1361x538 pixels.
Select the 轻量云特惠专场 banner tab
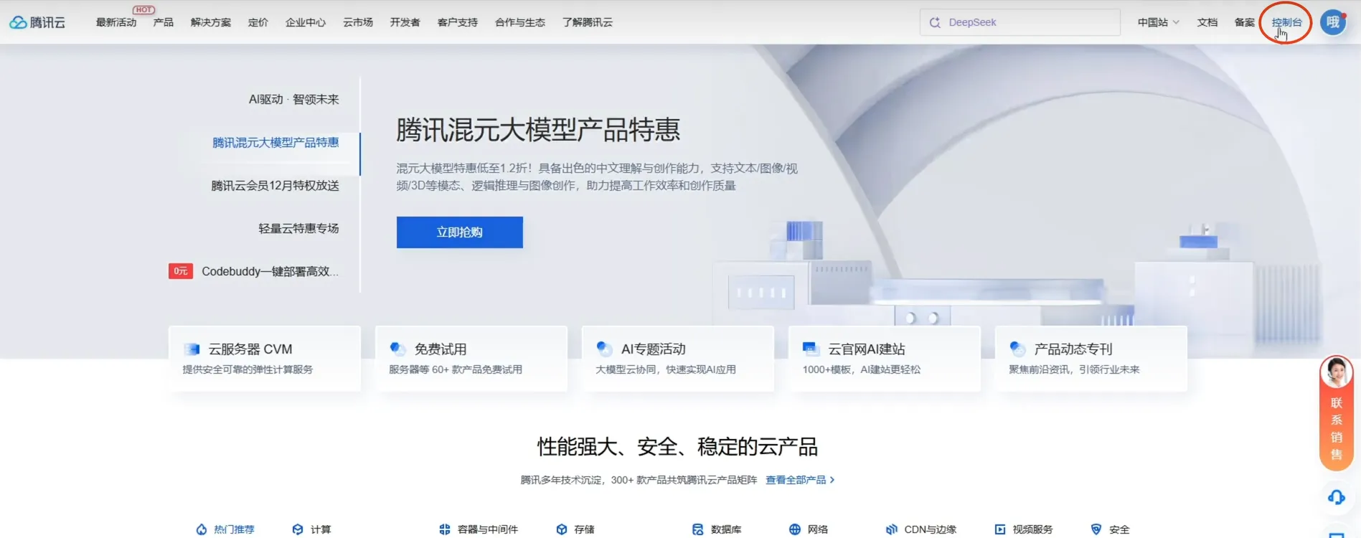pos(298,229)
